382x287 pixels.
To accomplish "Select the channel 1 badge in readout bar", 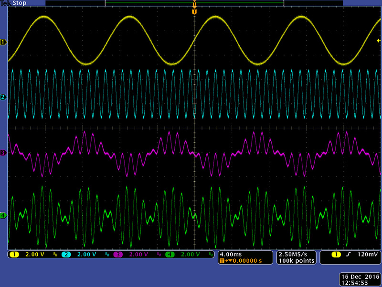I will click(x=14, y=254).
